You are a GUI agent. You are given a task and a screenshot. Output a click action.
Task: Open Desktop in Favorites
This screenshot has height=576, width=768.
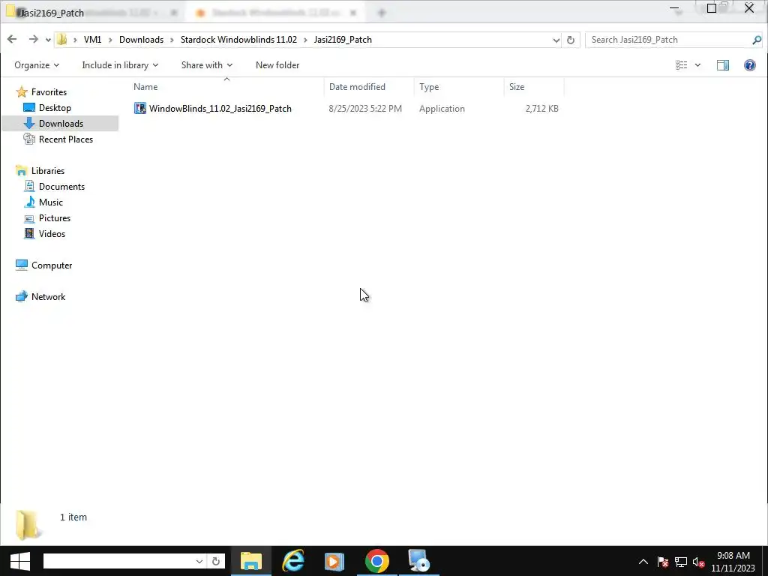point(55,108)
